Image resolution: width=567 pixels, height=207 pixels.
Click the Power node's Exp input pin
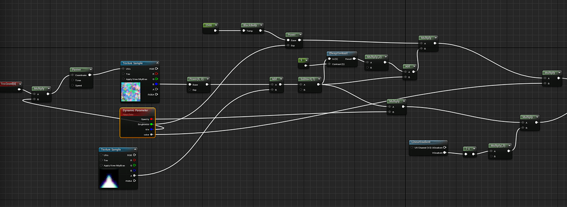(x=288, y=45)
